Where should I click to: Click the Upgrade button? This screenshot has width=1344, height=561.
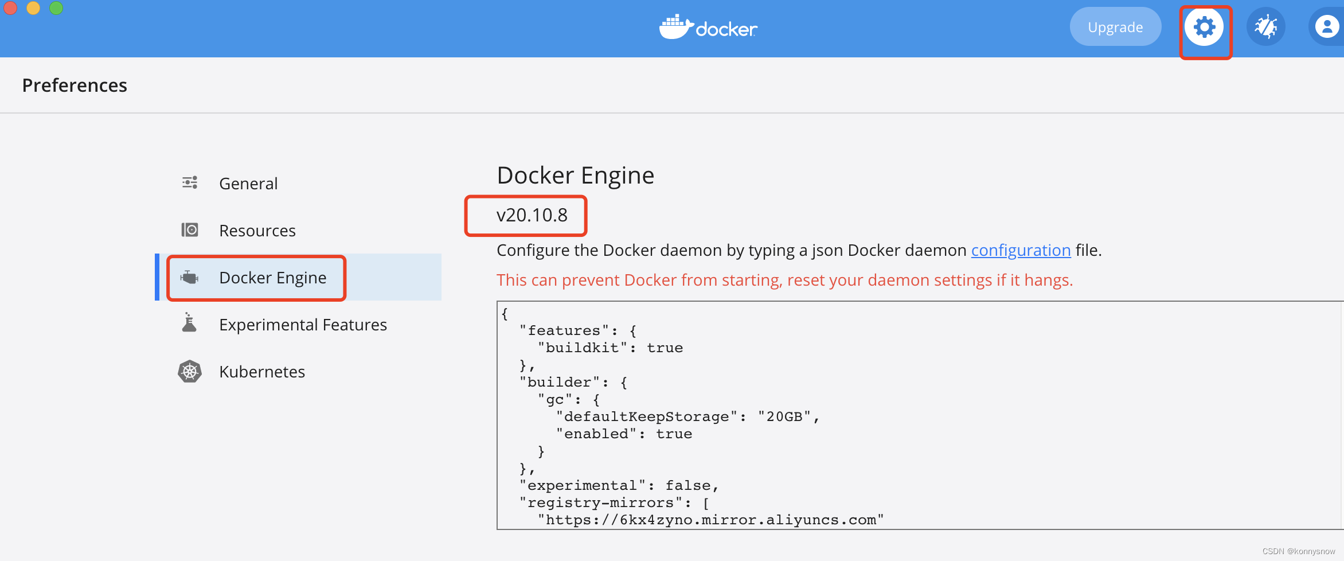click(x=1115, y=27)
